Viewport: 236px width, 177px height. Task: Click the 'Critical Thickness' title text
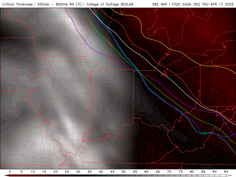click(x=17, y=4)
